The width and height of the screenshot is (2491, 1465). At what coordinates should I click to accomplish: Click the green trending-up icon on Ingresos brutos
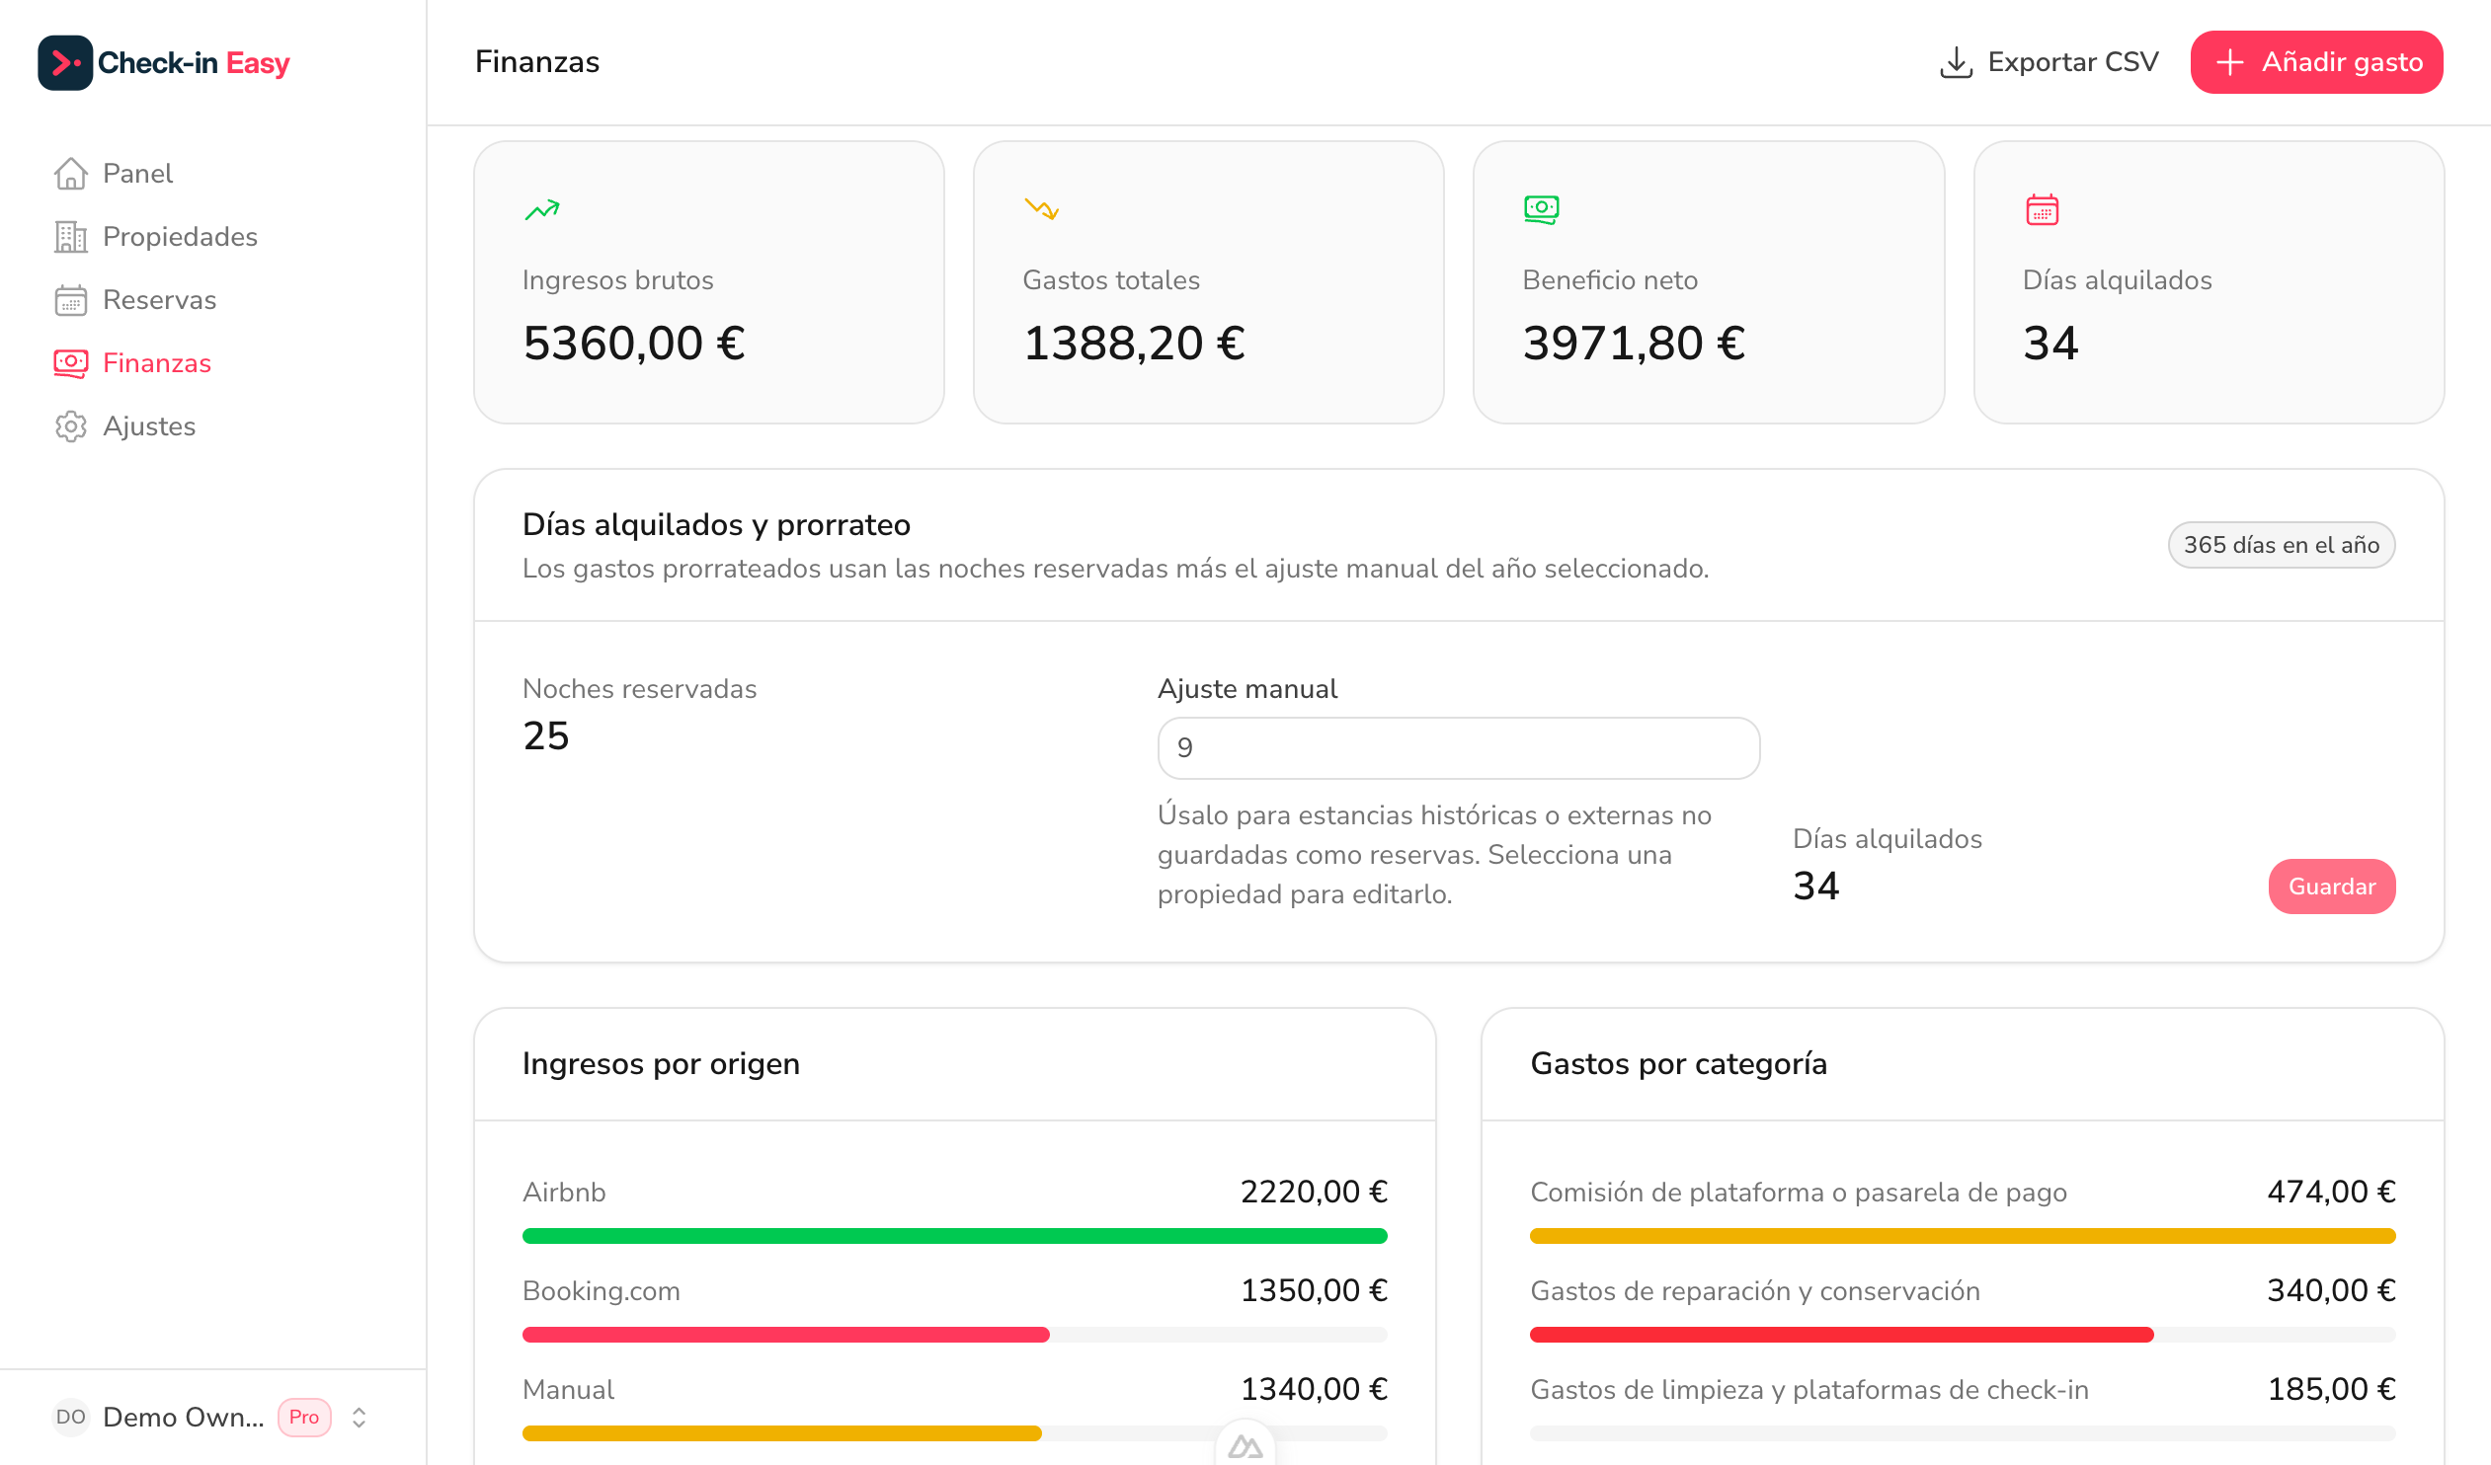(541, 209)
